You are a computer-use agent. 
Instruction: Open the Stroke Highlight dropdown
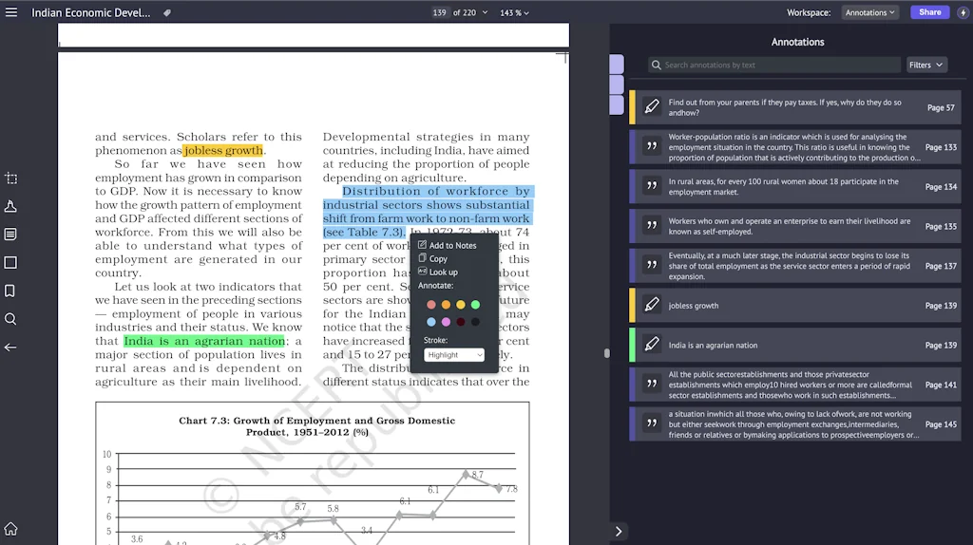453,355
